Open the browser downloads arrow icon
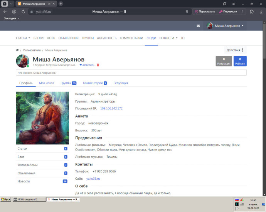266x212 pixels. pyautogui.click(x=261, y=12)
